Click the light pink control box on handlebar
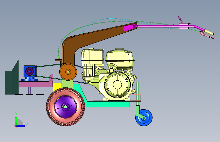 (x=184, y=26)
